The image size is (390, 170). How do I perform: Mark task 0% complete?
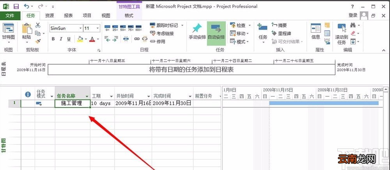(x=108, y=28)
